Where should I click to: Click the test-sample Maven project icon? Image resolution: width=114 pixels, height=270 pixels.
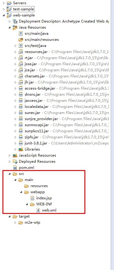click(9, 9)
